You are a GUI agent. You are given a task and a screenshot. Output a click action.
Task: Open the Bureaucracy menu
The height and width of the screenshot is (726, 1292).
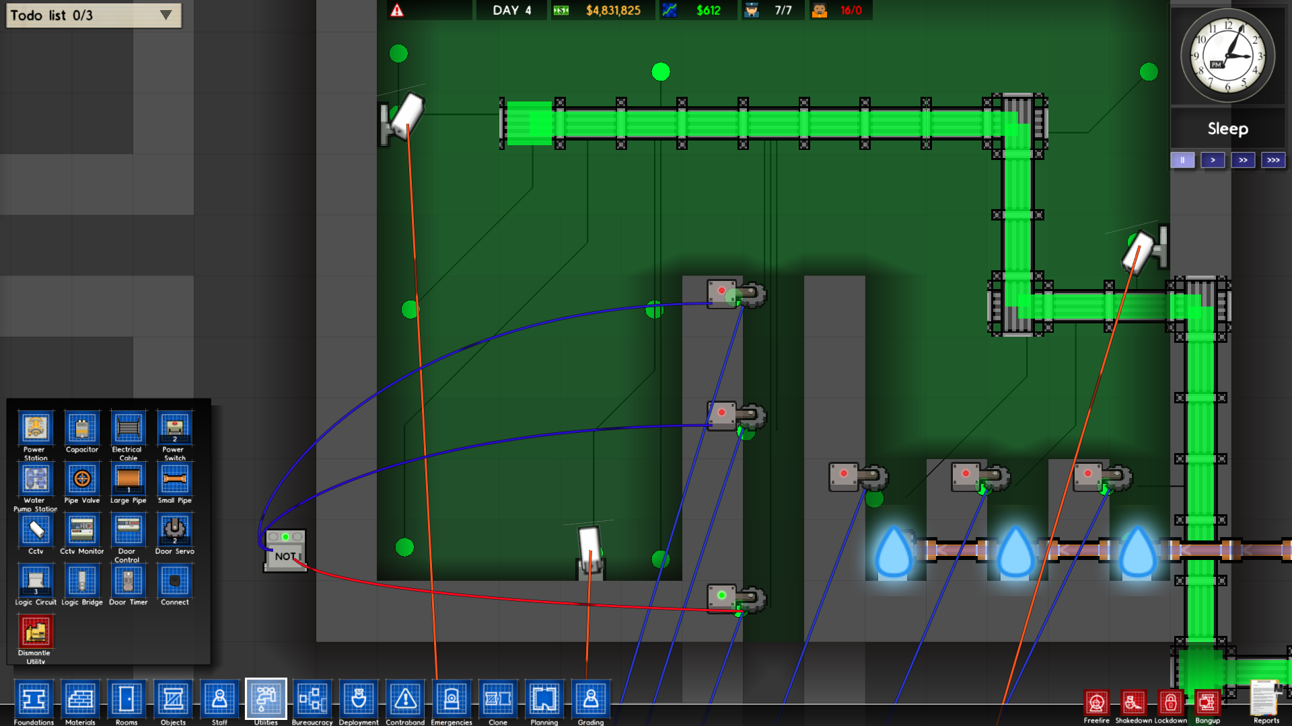(312, 699)
